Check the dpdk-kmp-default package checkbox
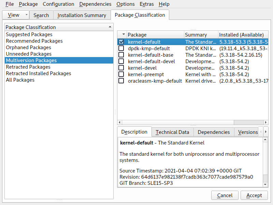Image resolution: width=273 pixels, height=205 pixels. (x=121, y=49)
